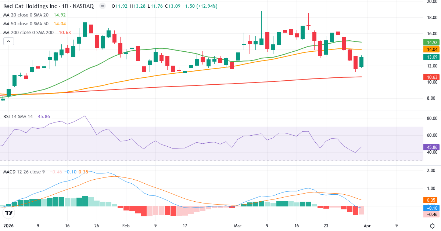Select the MA 50 SMA 50 legend entry

tap(26, 23)
